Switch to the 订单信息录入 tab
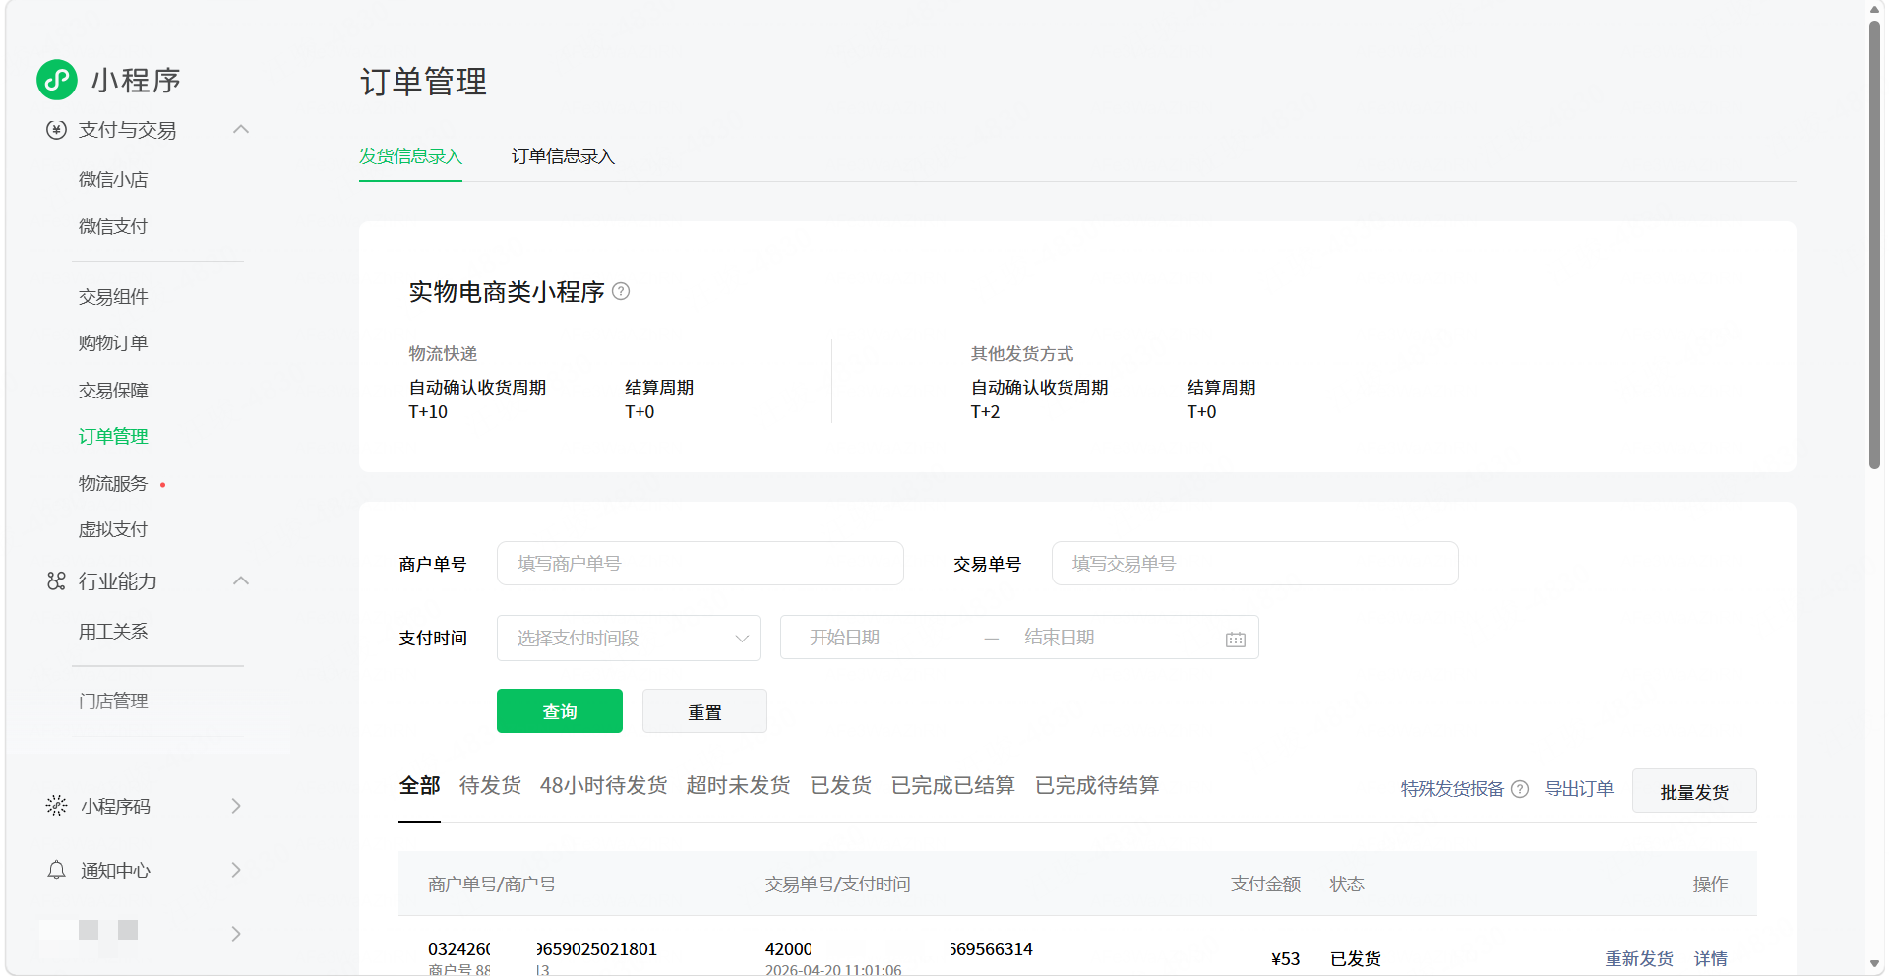Image resolution: width=1889 pixels, height=976 pixels. [563, 156]
